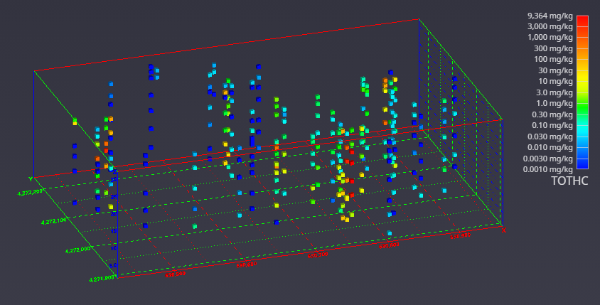This screenshot has height=305, width=600.
Task: Click the red X axis letter
Action: [503, 230]
